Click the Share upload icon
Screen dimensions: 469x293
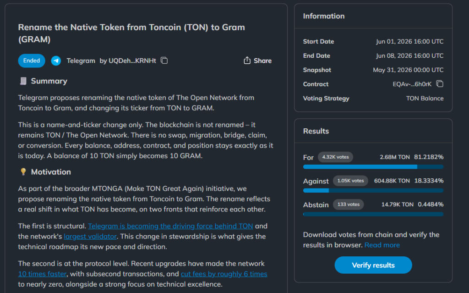(x=247, y=61)
